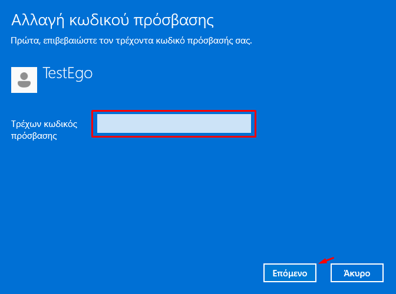Focus the current password input field
This screenshot has width=396, height=294.
tap(174, 123)
